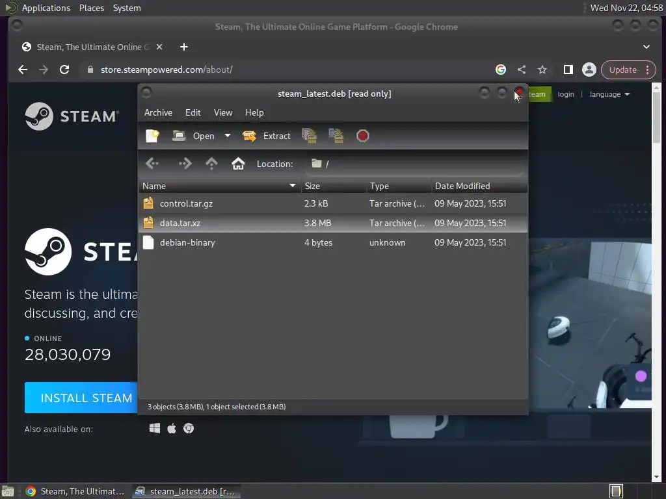Open a new Chrome tab

tap(184, 47)
